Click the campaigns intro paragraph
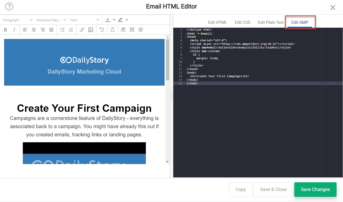 pos(84,126)
